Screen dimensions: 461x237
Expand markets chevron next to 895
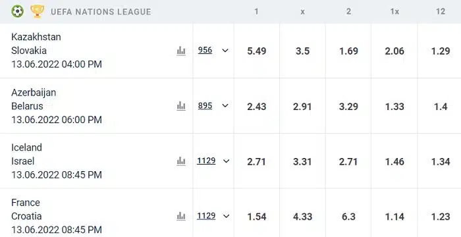coord(225,105)
